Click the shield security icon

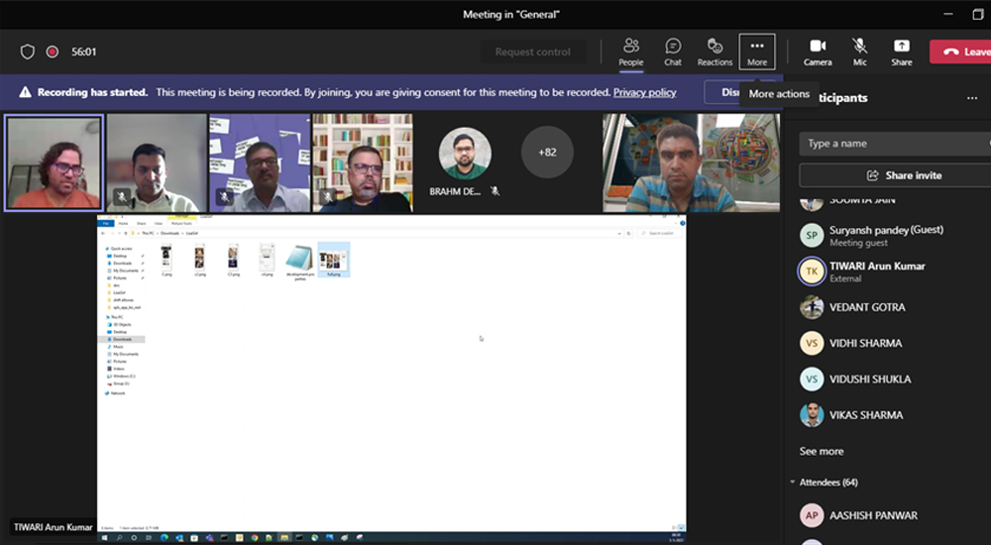click(28, 52)
